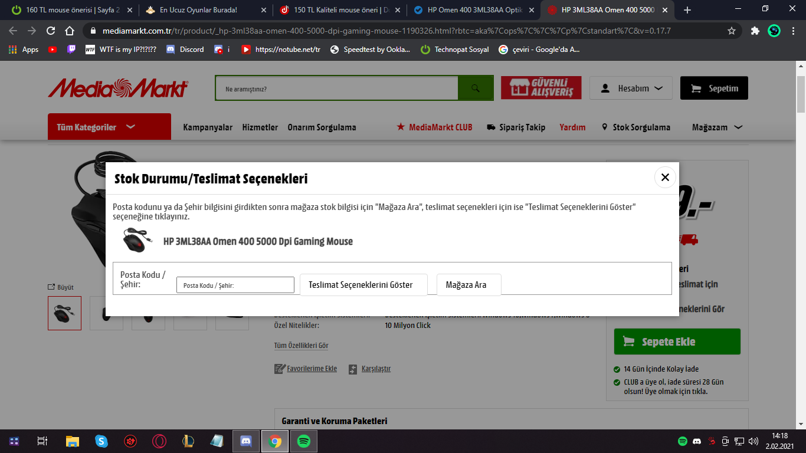Image resolution: width=806 pixels, height=453 pixels.
Task: Click the green Sepete Ekle button
Action: 677,342
